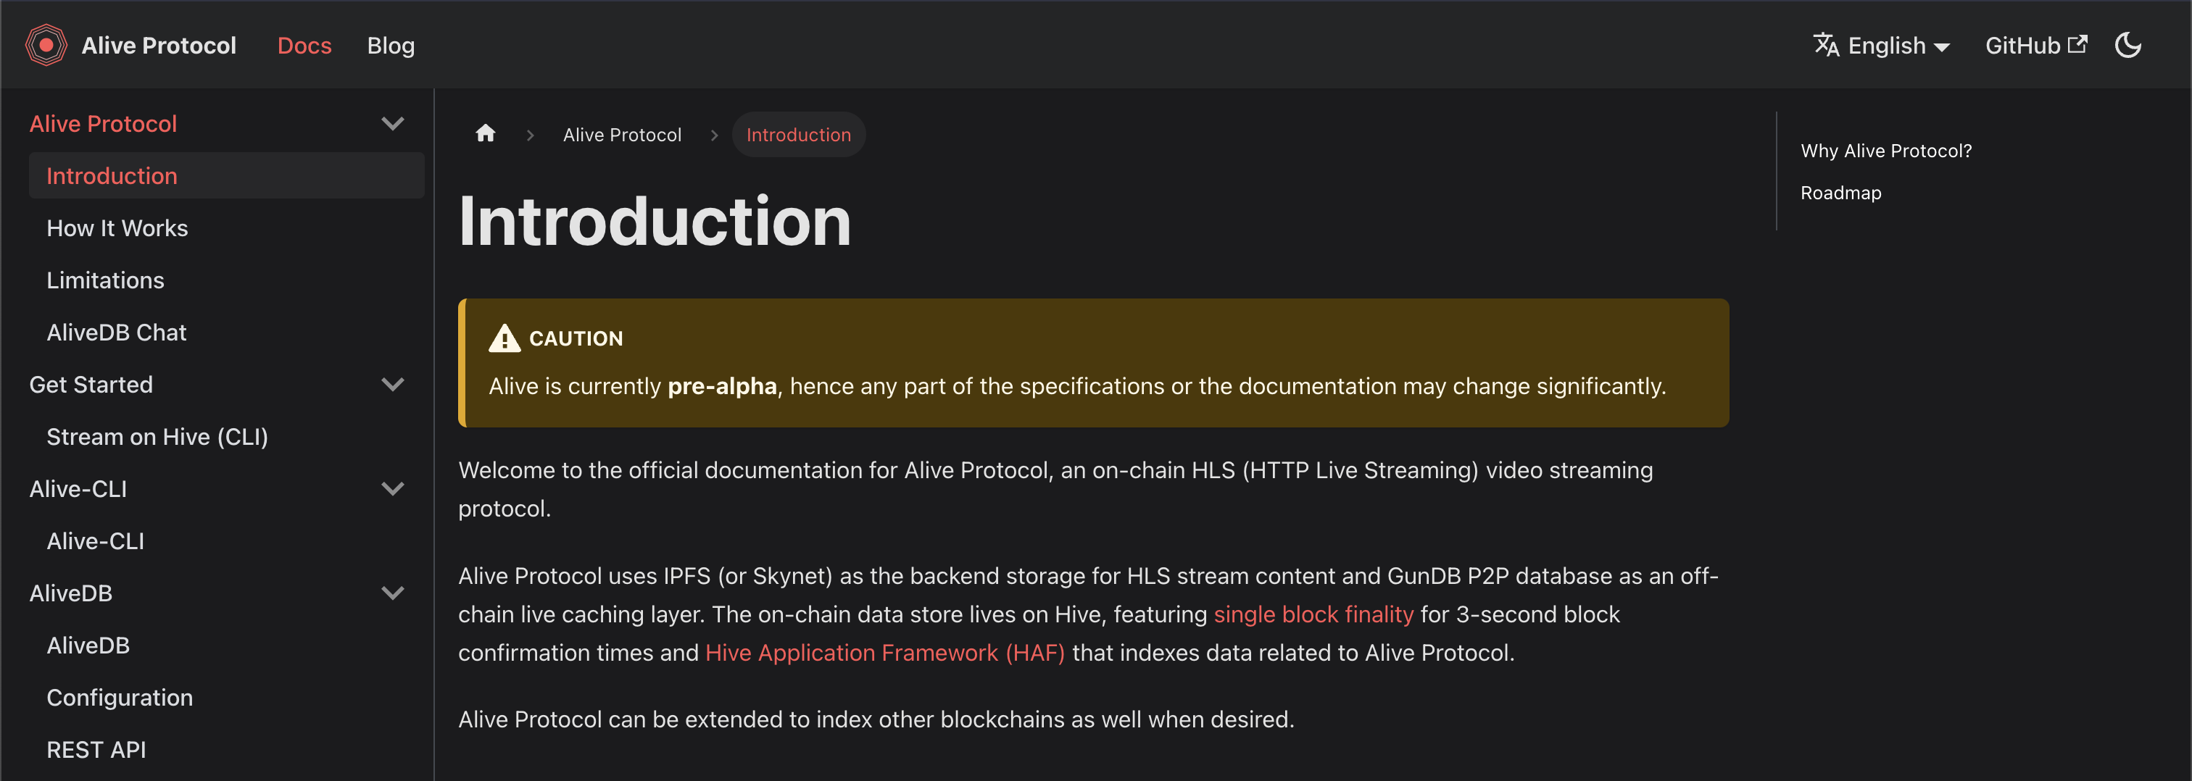The width and height of the screenshot is (2192, 781).
Task: Follow the single block finality link
Action: 1313,614
